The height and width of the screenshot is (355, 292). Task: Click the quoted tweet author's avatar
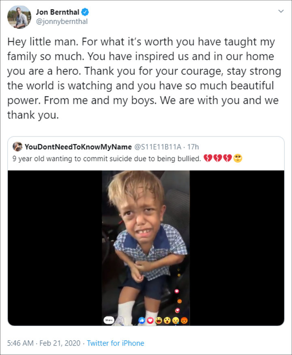tap(17, 146)
